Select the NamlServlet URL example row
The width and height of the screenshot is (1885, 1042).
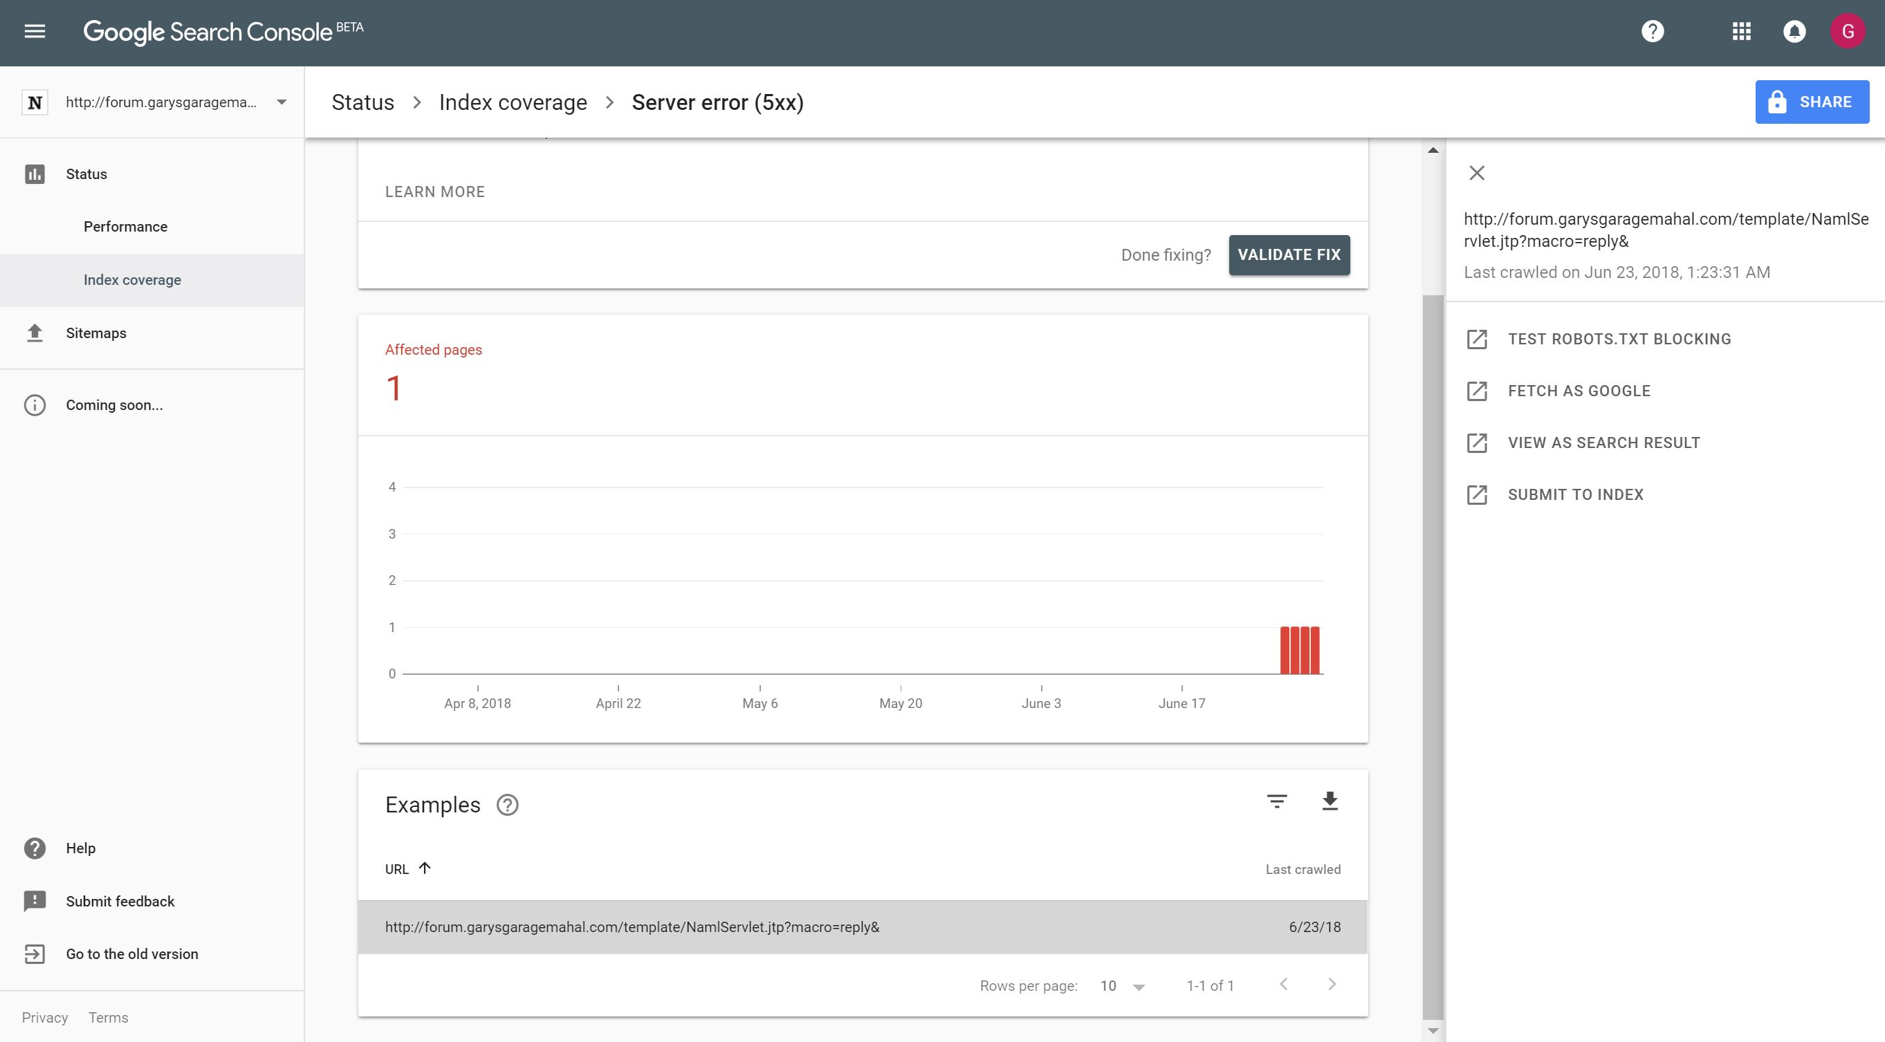632,927
